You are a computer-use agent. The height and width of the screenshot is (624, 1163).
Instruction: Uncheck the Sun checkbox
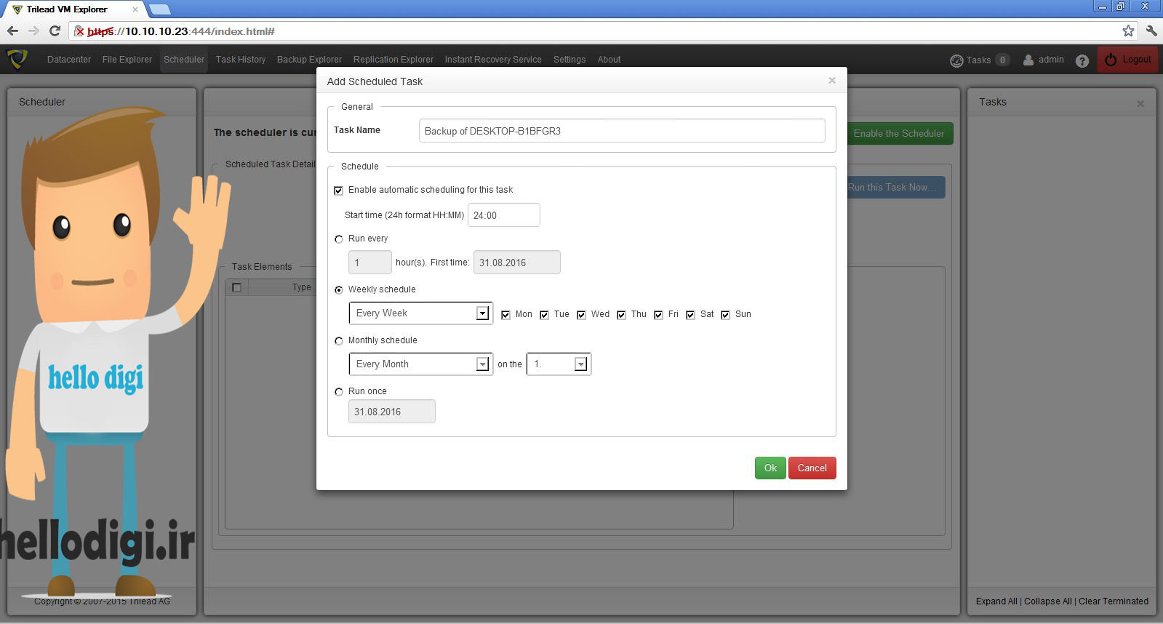(725, 315)
